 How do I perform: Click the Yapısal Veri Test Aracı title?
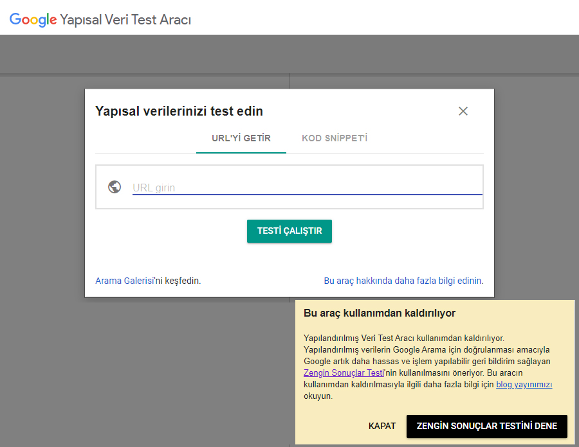point(125,20)
